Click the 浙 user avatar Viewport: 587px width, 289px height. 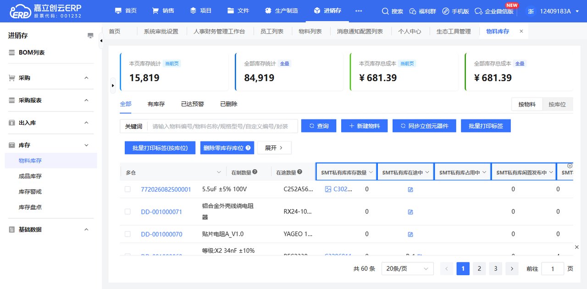tap(531, 11)
